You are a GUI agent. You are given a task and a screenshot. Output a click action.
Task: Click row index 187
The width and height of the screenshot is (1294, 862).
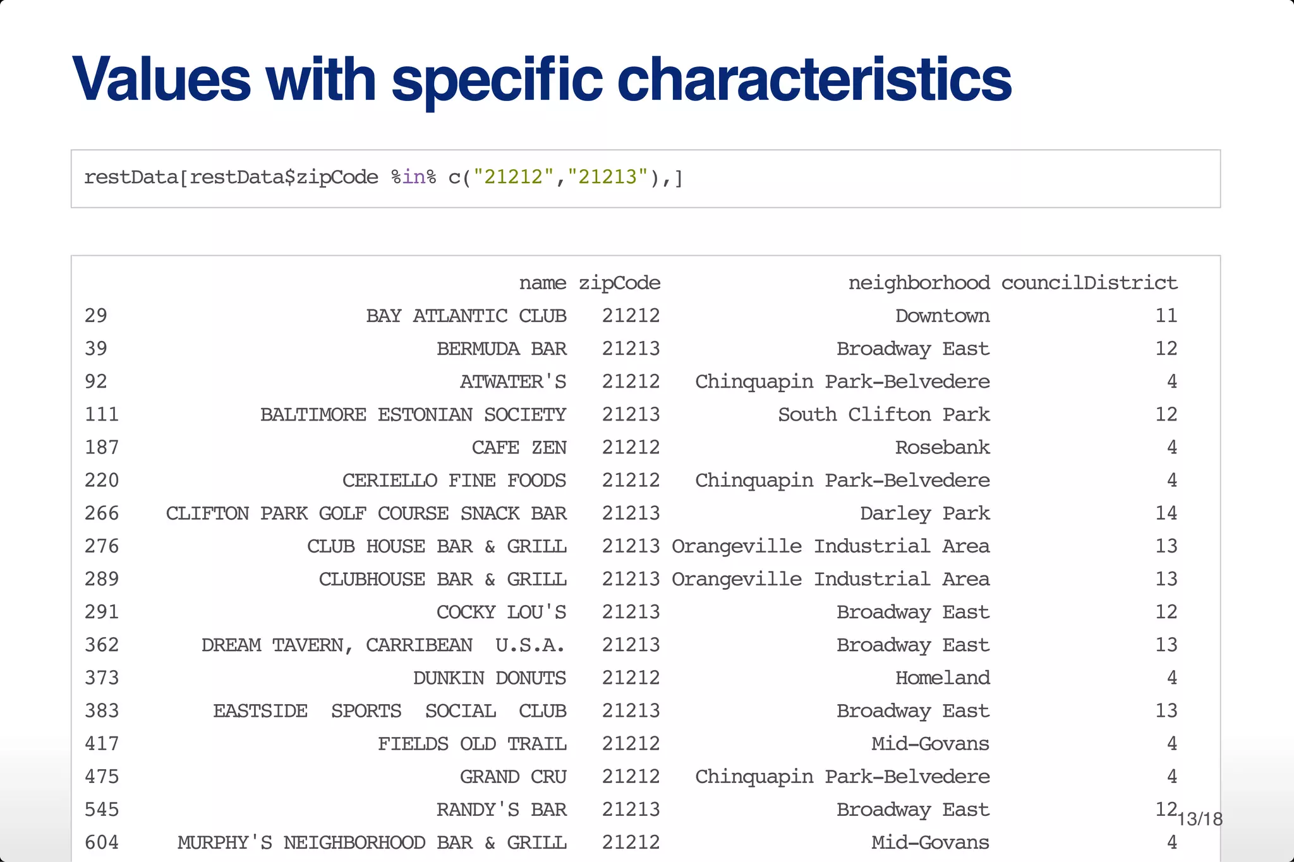102,447
